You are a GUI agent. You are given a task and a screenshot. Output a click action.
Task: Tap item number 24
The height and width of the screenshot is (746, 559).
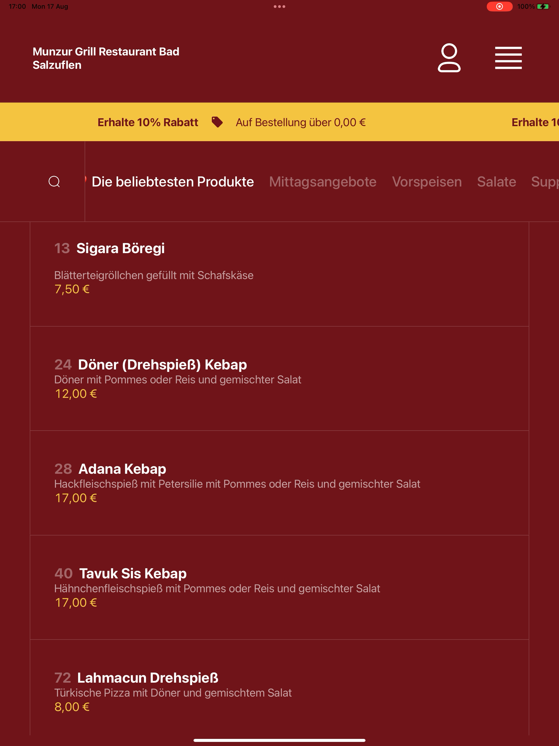click(x=63, y=365)
